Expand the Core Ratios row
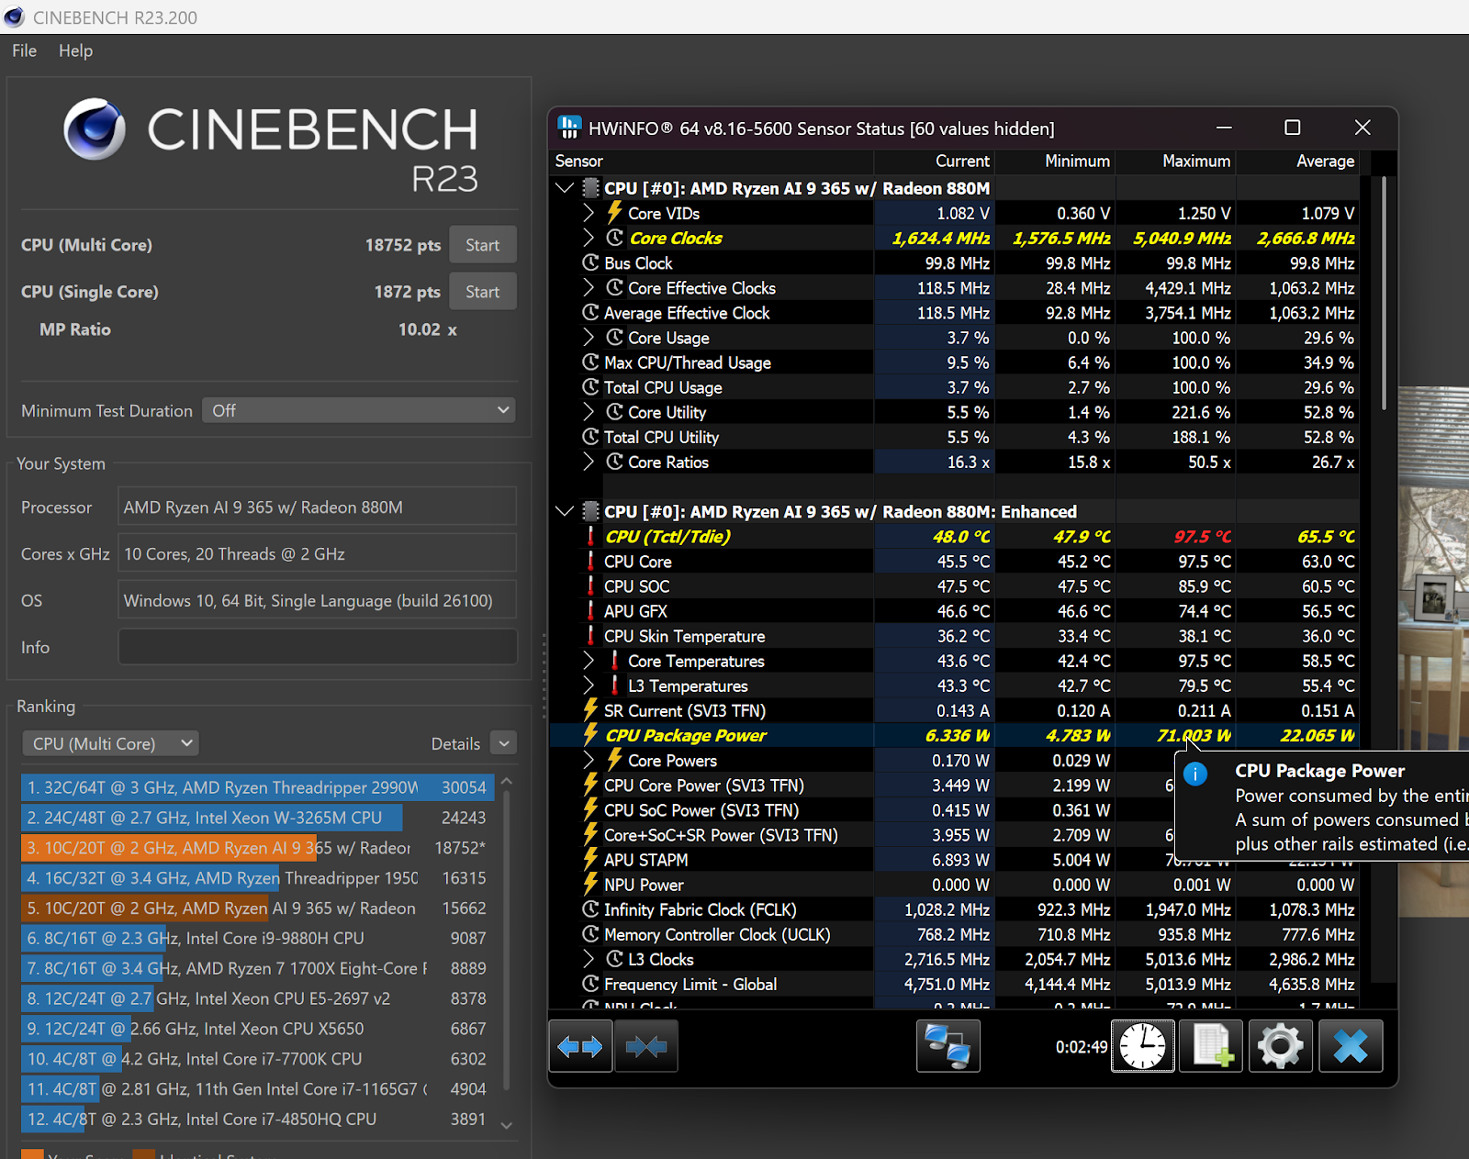The height and width of the screenshot is (1159, 1469). 589,462
